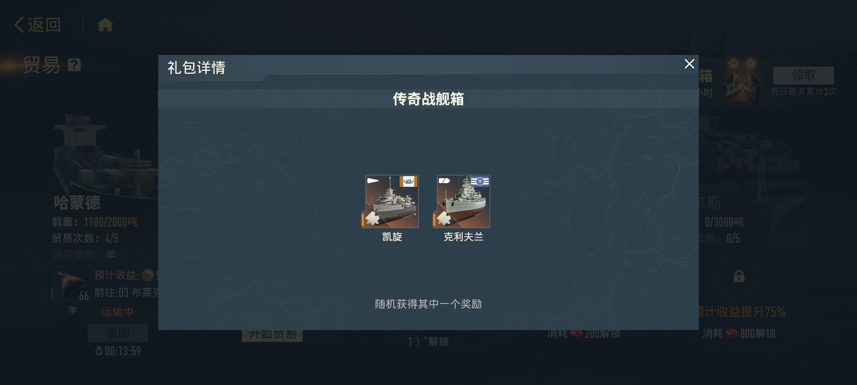Select the 凯旋 ship reward thumbnail
The width and height of the screenshot is (857, 385).
pyautogui.click(x=392, y=201)
